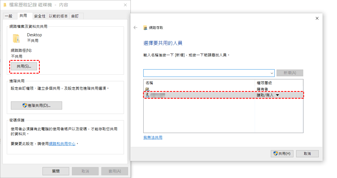Click the shield icon on 進階共用 button
Screen dimensions: 337x178
[x=25, y=105]
